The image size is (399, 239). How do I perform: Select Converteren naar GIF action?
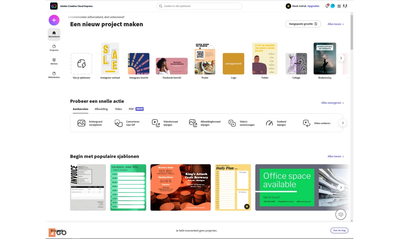[128, 123]
